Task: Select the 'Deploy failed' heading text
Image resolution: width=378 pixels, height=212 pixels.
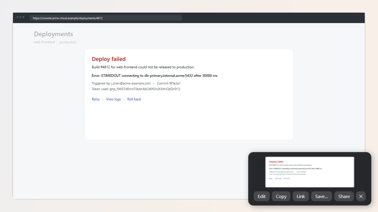Action: (x=109, y=59)
